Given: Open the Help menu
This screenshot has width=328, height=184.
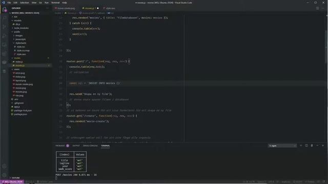Looking at the screenshot, I should pos(65,3).
